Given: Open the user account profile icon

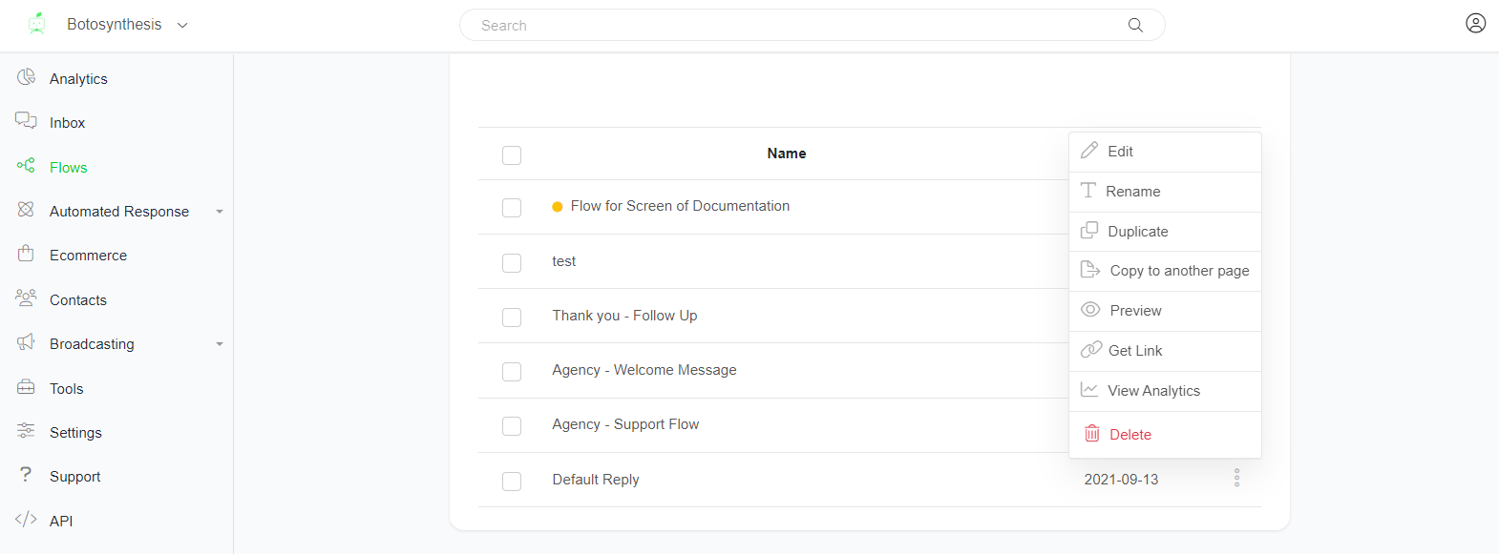Looking at the screenshot, I should point(1475,23).
